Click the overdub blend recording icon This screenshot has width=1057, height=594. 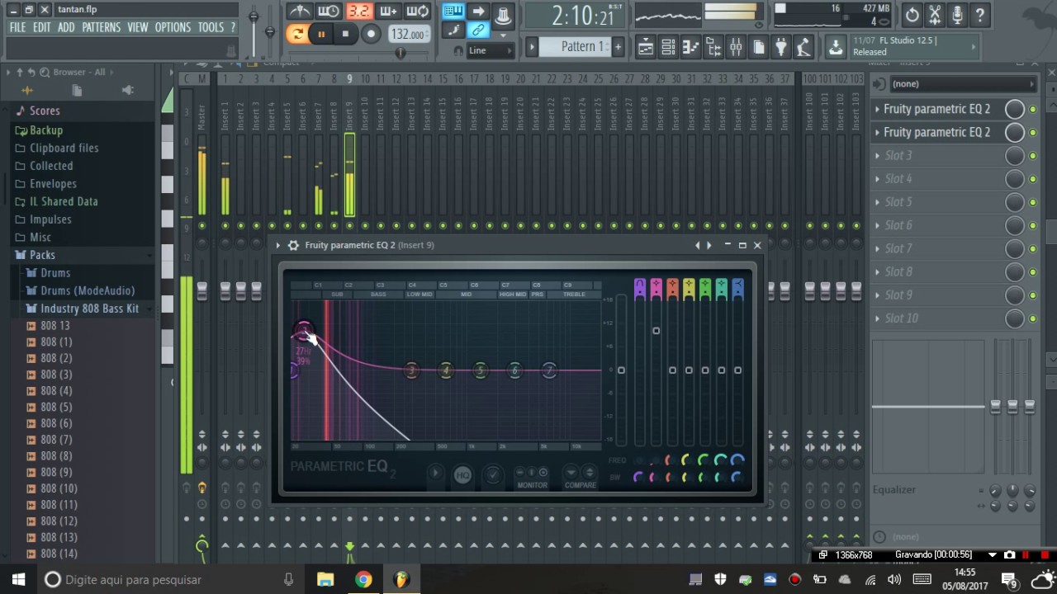388,12
